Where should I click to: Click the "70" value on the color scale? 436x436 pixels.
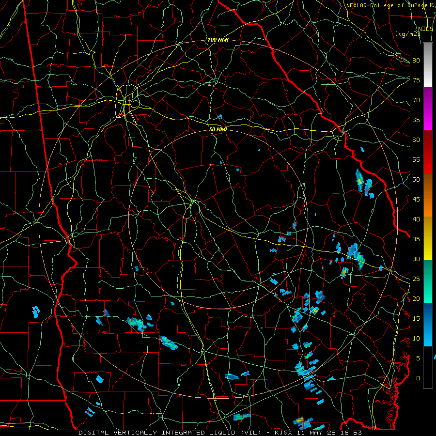coord(416,100)
